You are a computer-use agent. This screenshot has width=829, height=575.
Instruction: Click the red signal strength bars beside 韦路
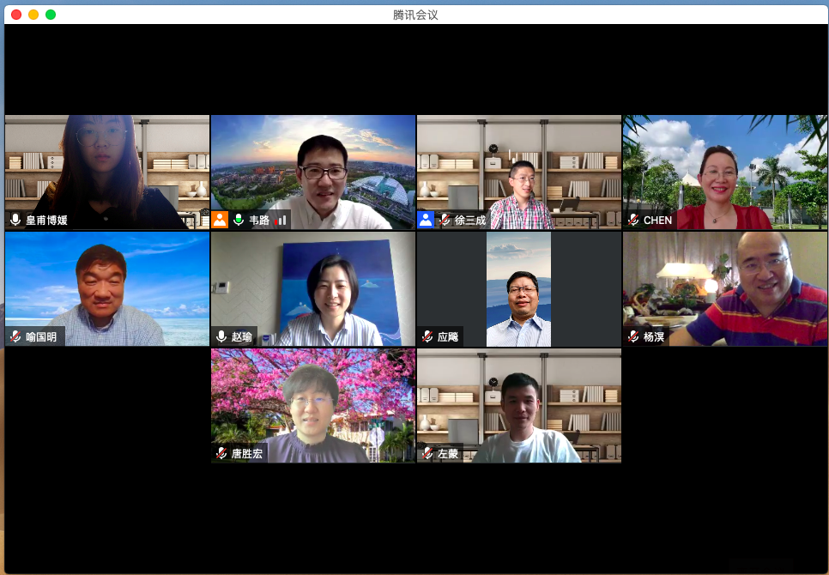point(280,220)
